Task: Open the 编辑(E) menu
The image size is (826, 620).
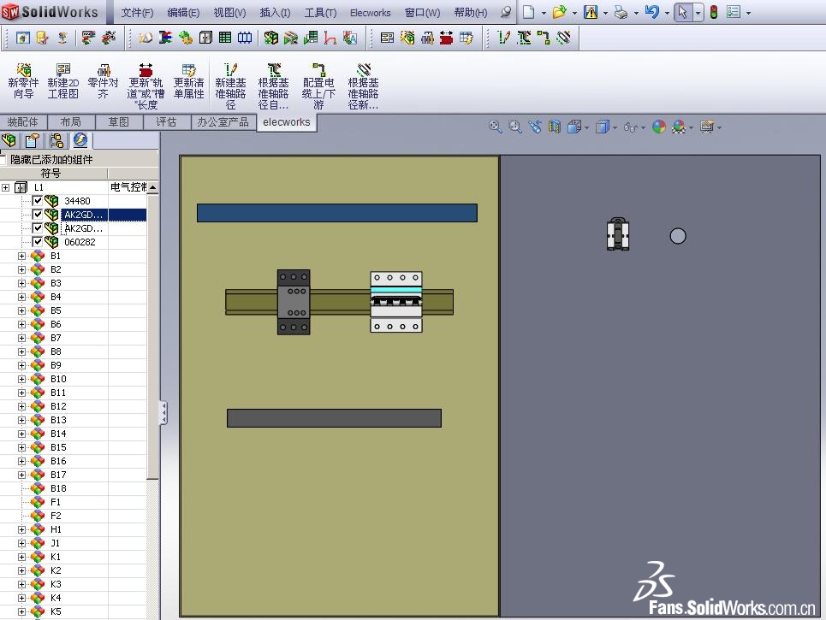Action: tap(183, 13)
